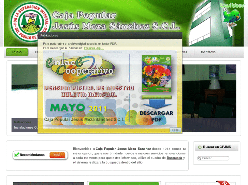Screen dimensions: 248x185
Task: Click the green checkmark Recomiéndanos icon
Action: point(16,154)
